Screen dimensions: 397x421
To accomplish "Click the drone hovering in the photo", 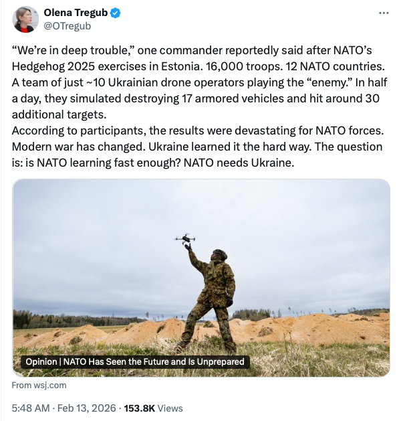I will coord(185,238).
